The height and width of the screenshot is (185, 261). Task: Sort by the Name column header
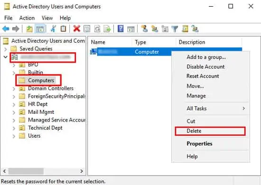pos(110,42)
